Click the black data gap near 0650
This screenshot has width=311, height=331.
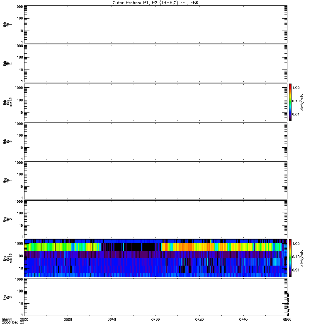[133, 247]
